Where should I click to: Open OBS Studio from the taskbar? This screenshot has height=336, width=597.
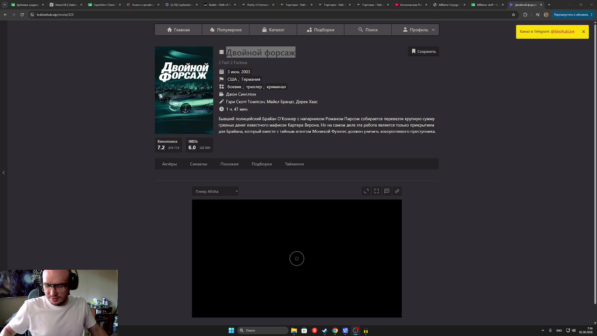[355, 330]
